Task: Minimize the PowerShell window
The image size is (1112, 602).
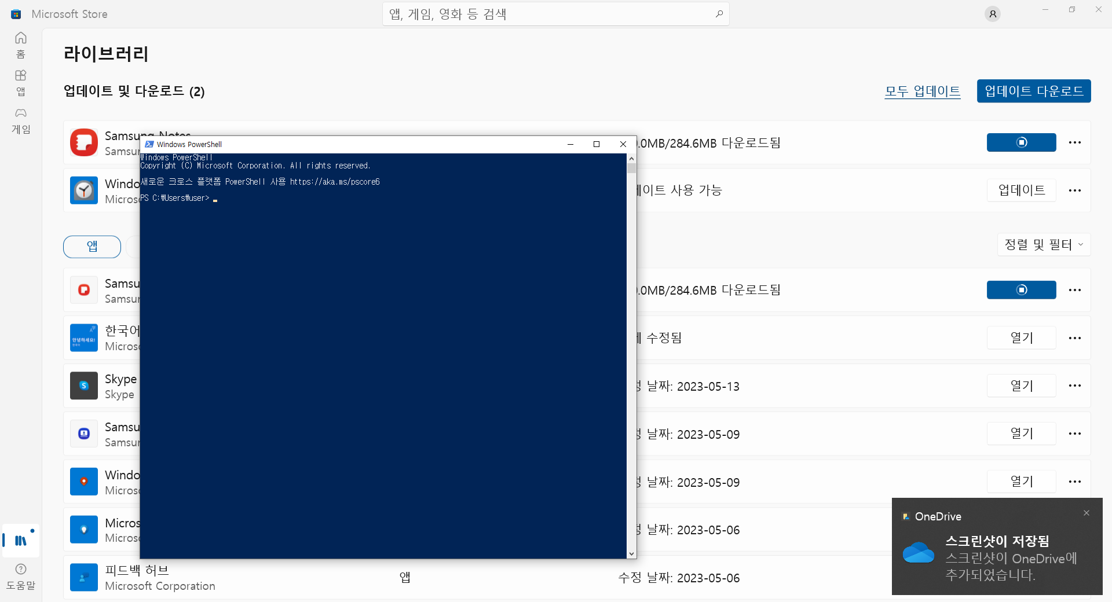Action: (570, 144)
